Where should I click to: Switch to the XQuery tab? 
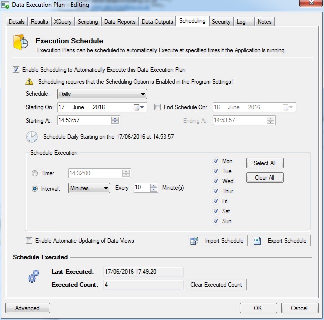pyautogui.click(x=63, y=22)
